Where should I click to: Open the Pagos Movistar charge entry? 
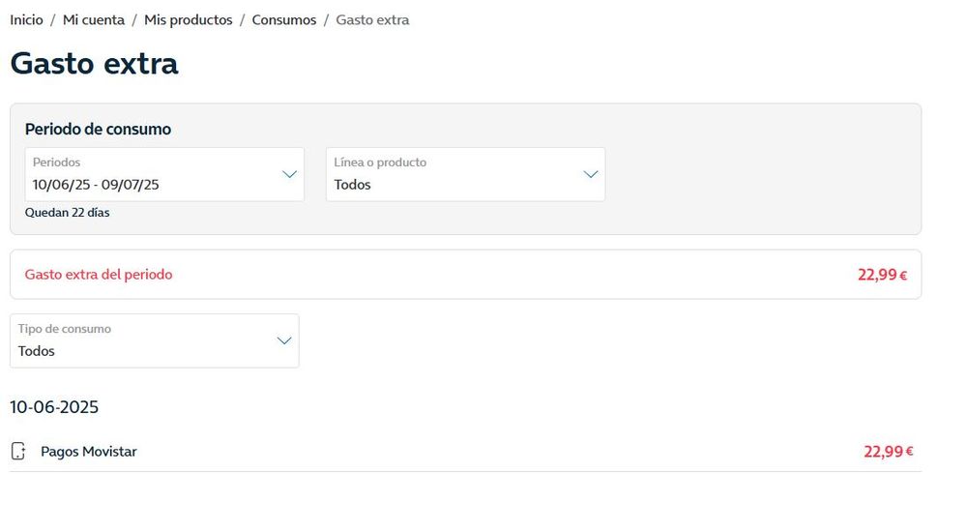[x=89, y=452]
